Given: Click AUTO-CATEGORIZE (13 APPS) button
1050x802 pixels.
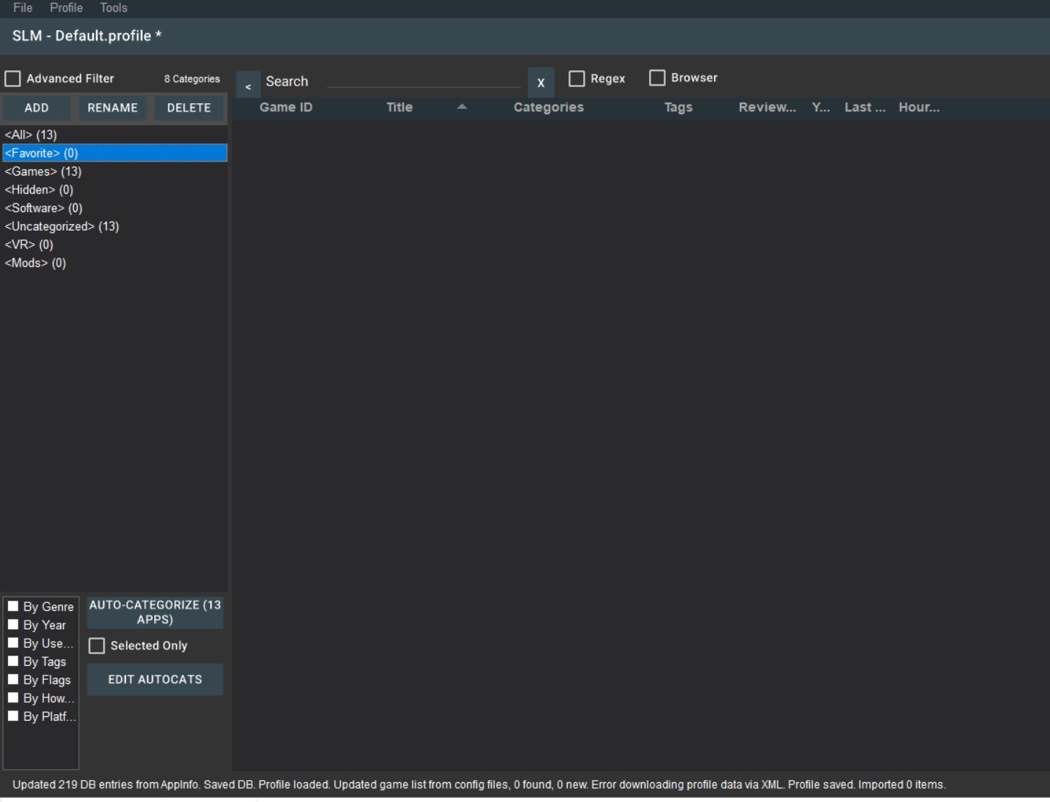Looking at the screenshot, I should tap(155, 612).
